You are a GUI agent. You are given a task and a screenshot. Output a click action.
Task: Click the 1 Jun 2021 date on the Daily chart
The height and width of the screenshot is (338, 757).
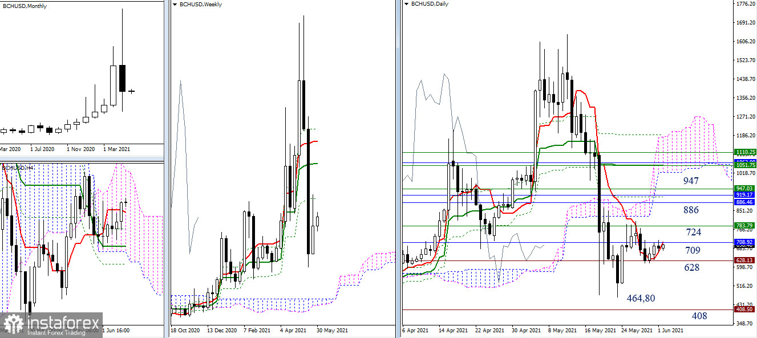[670, 330]
